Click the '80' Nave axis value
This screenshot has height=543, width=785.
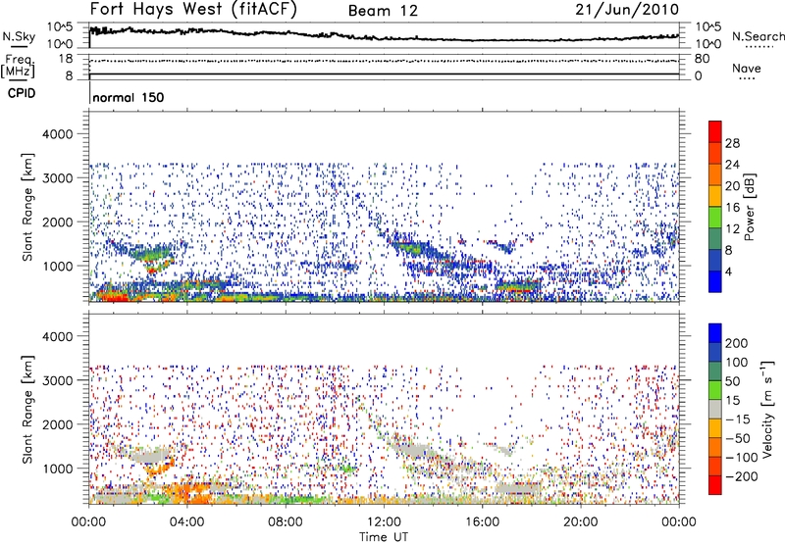click(x=702, y=59)
